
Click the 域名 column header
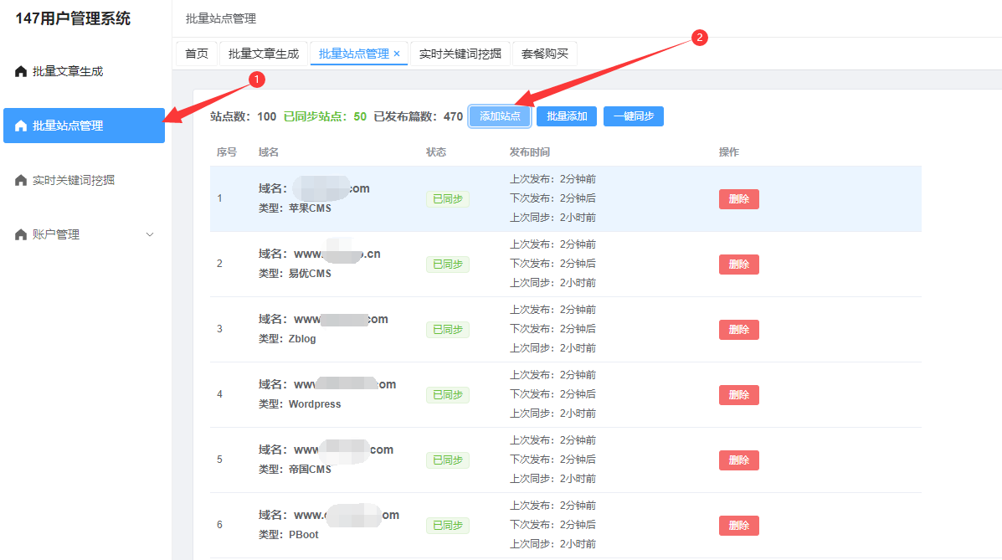[269, 152]
